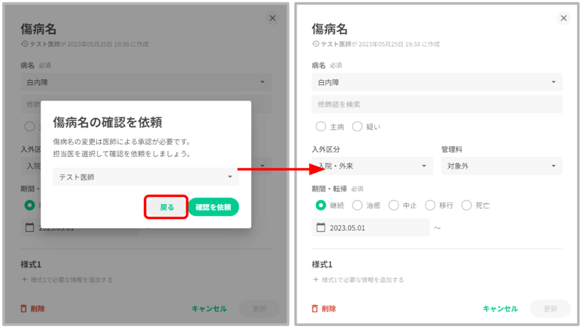
Task: Select the 主病 radio button in the right panel
Action: tap(321, 127)
